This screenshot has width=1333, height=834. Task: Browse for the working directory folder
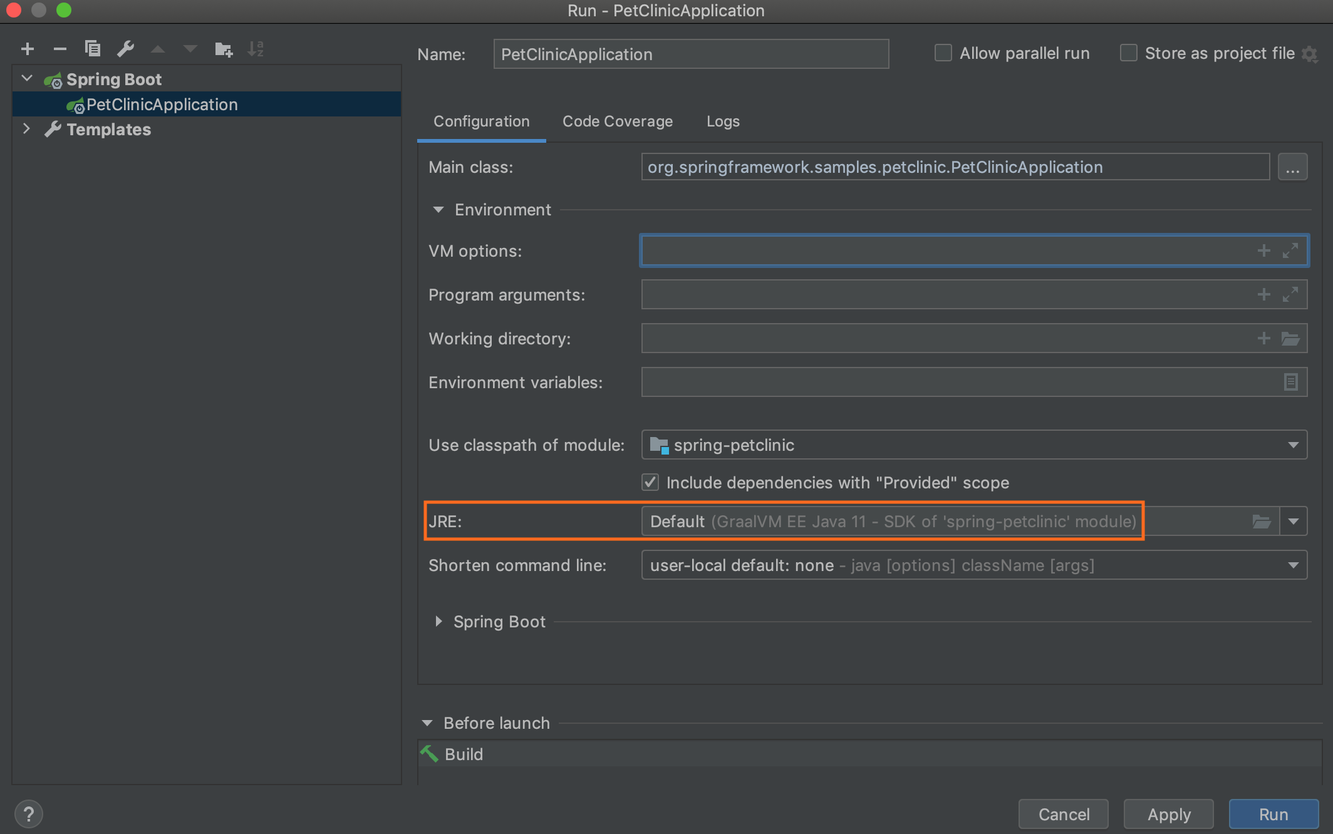(x=1290, y=339)
